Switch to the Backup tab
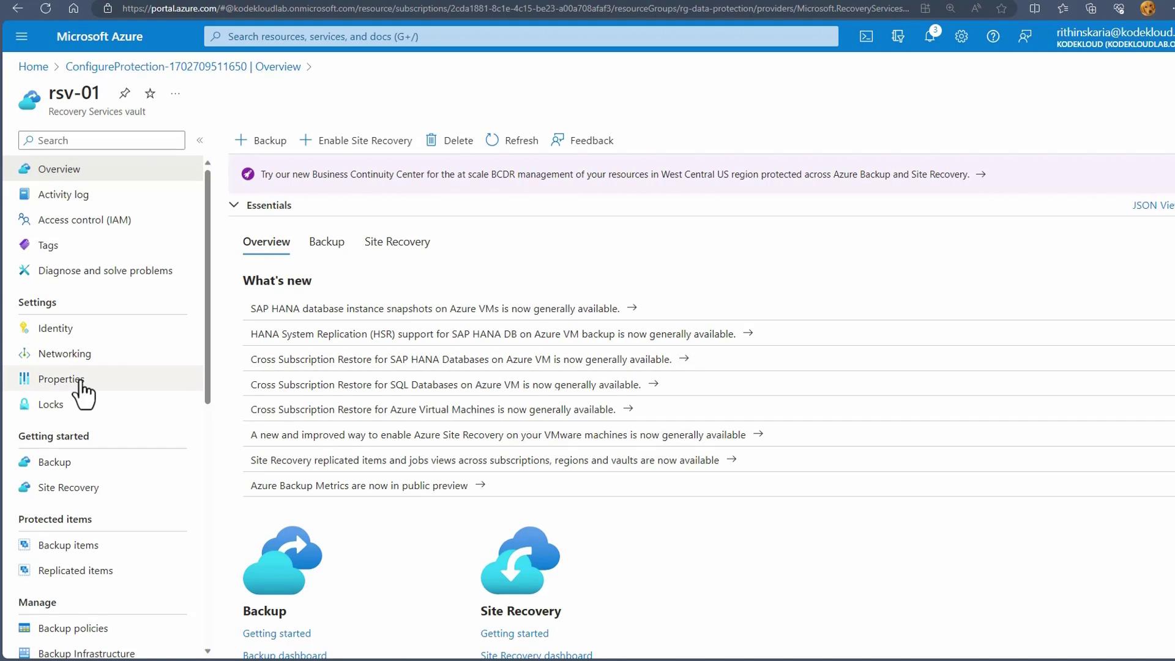 (x=326, y=242)
